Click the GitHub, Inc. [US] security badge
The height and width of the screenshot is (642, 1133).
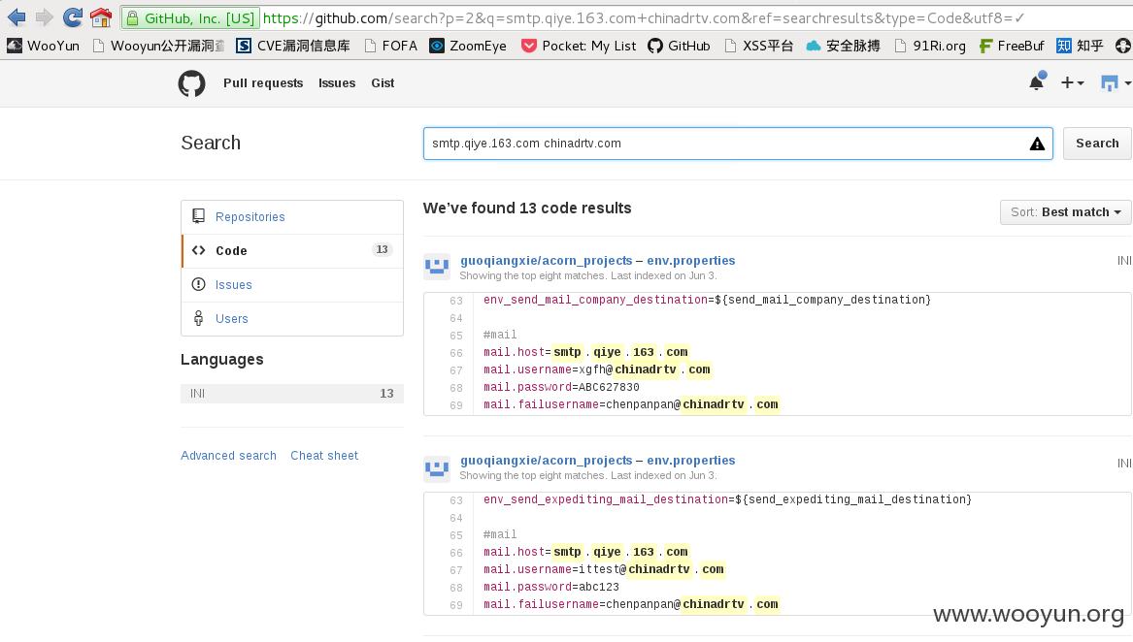tap(190, 18)
